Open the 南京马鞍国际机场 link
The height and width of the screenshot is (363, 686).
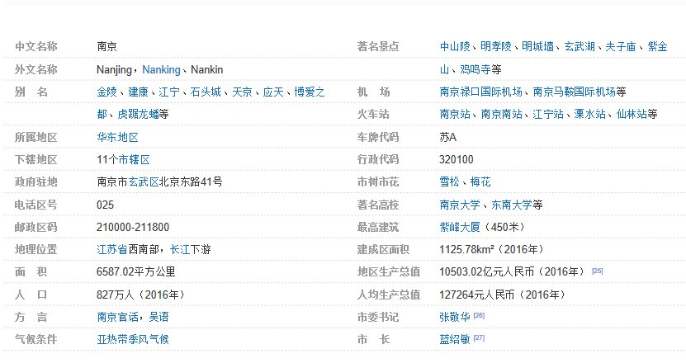point(574,92)
